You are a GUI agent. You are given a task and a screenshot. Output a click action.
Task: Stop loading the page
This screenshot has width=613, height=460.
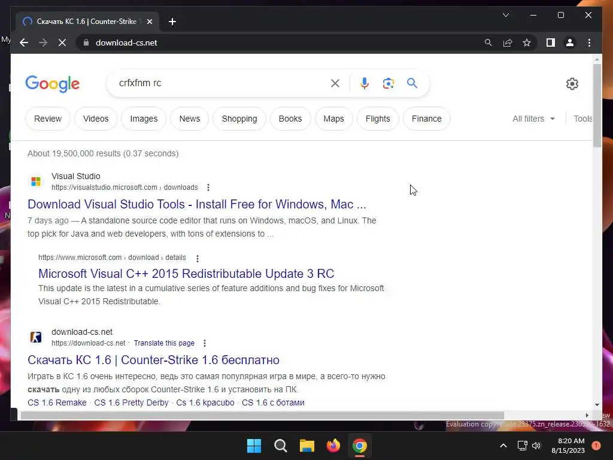coord(62,43)
